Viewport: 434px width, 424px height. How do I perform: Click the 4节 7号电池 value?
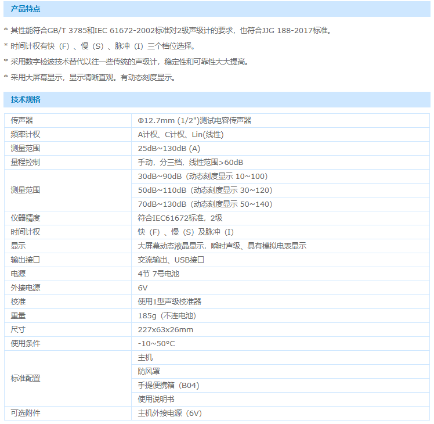pyautogui.click(x=158, y=274)
